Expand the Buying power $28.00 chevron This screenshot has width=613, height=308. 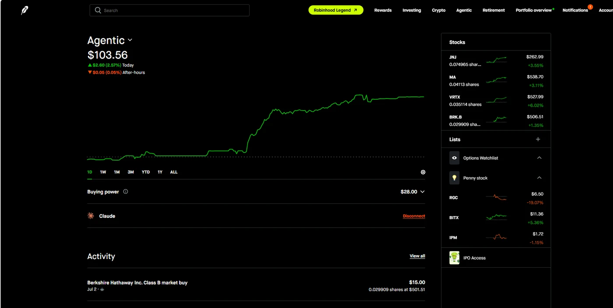pyautogui.click(x=422, y=192)
